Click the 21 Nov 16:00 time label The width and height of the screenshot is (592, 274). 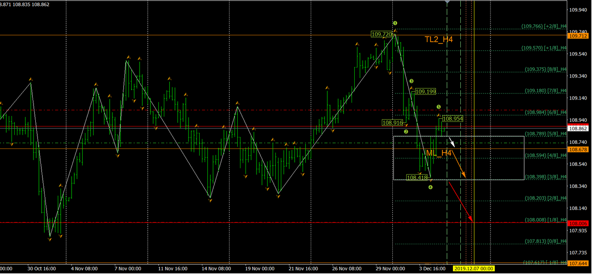tap(303, 269)
